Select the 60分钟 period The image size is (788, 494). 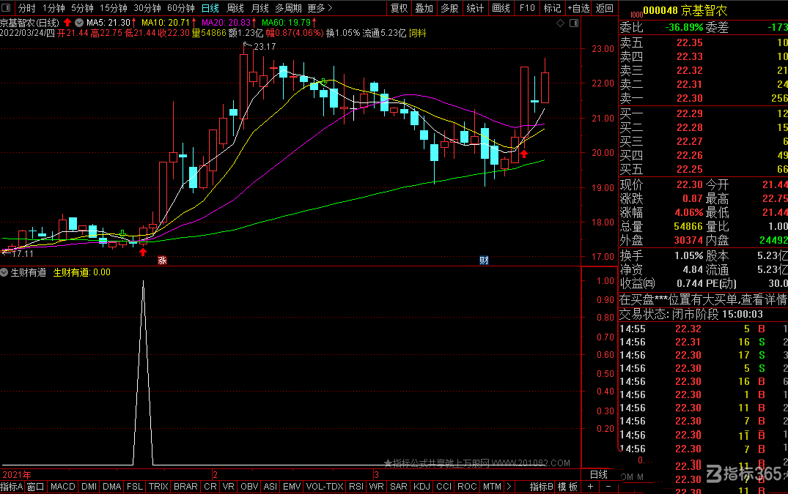[x=181, y=8]
